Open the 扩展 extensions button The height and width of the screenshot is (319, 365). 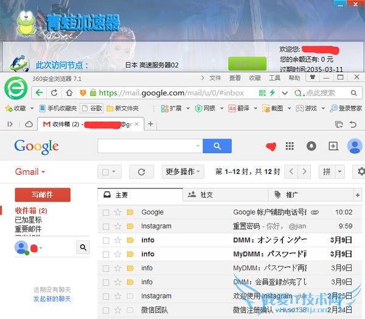[x=171, y=108]
